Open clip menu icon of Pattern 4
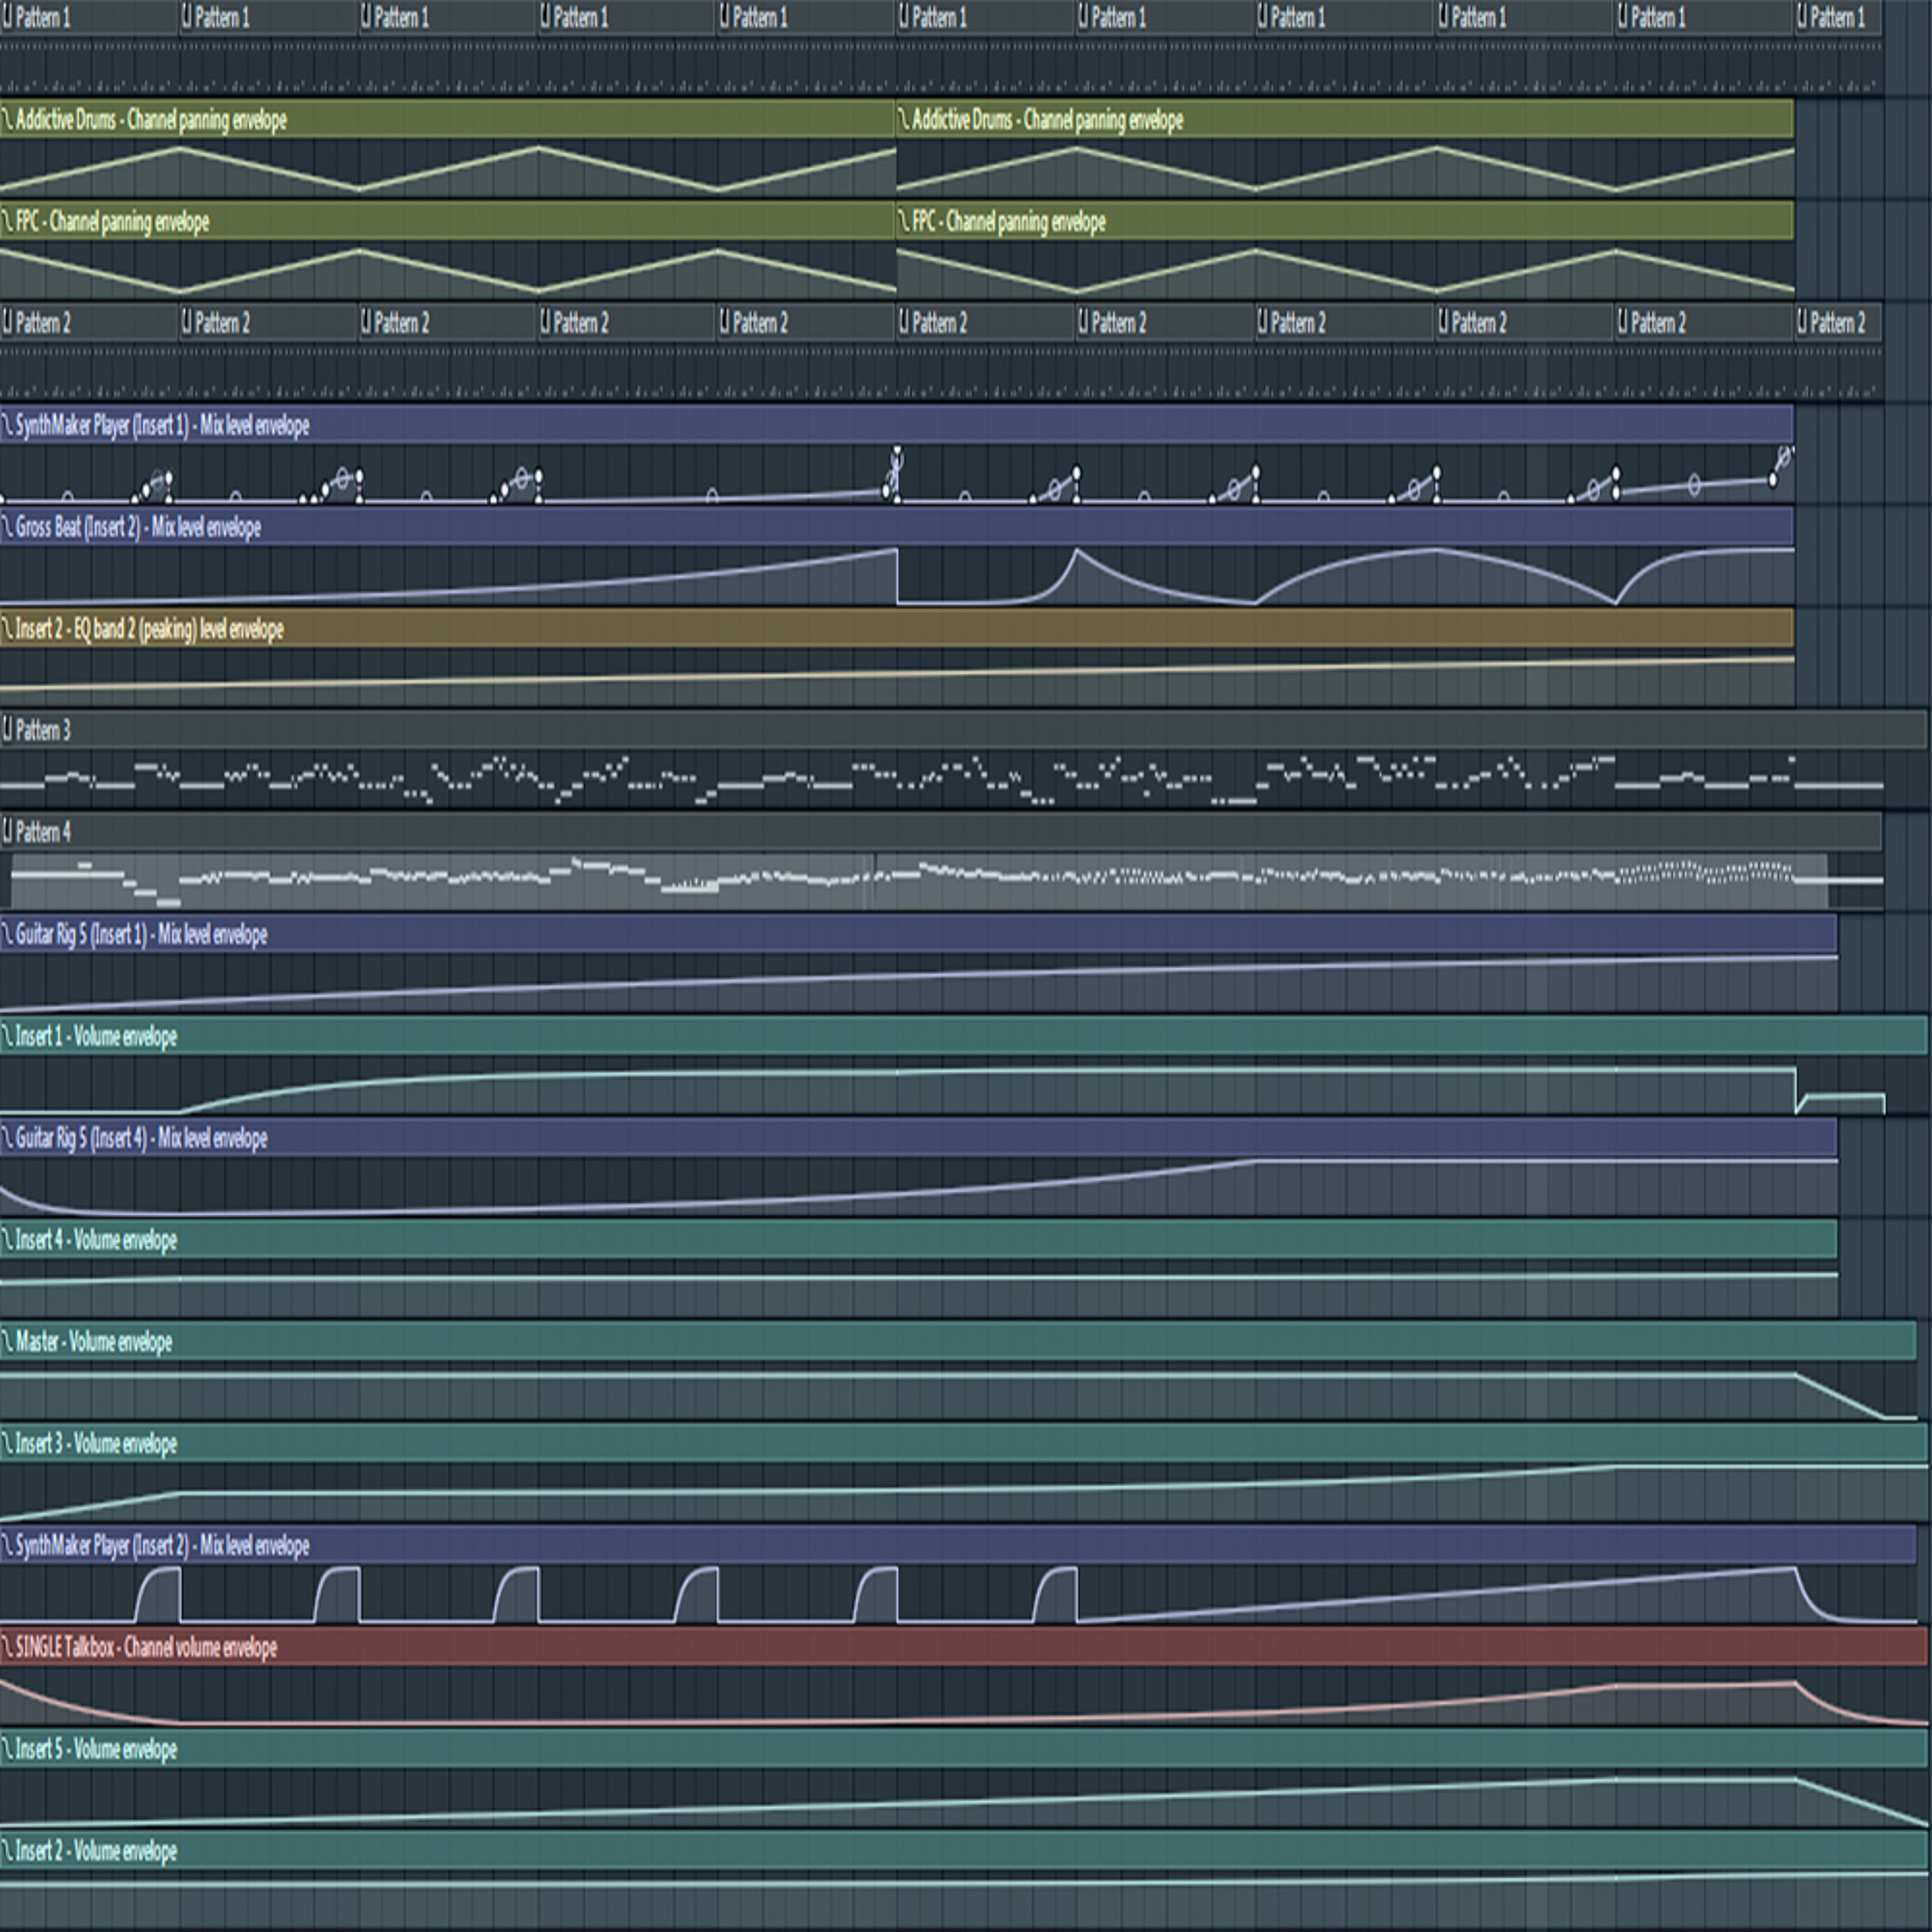1932x1932 pixels. point(8,832)
